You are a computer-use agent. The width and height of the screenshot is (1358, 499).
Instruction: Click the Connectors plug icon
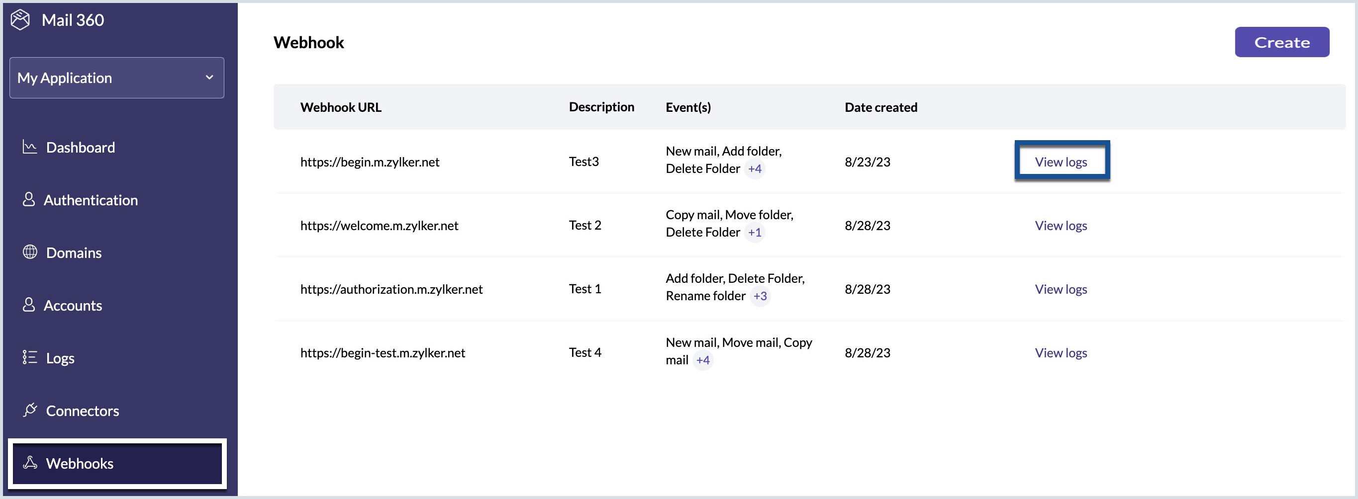[x=30, y=410]
